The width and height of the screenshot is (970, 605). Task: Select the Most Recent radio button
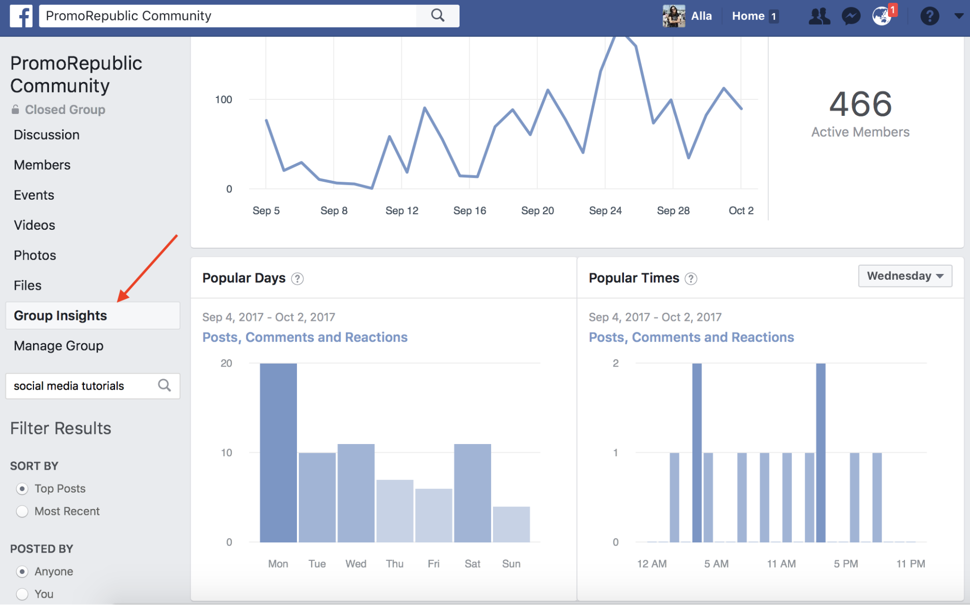[22, 511]
